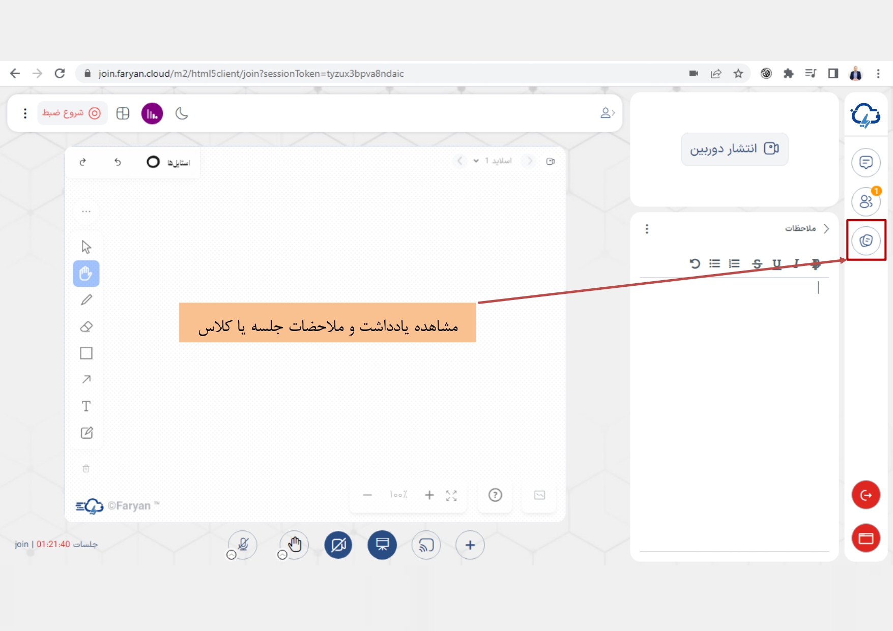This screenshot has height=631, width=893.
Task: Select the pencil drawing tool
Action: coord(87,300)
